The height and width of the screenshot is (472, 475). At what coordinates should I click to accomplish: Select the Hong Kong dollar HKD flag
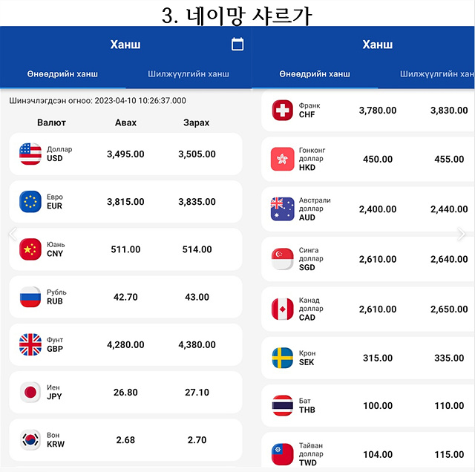coord(282,159)
